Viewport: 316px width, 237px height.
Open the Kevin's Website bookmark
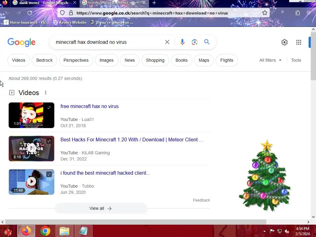click(x=70, y=22)
